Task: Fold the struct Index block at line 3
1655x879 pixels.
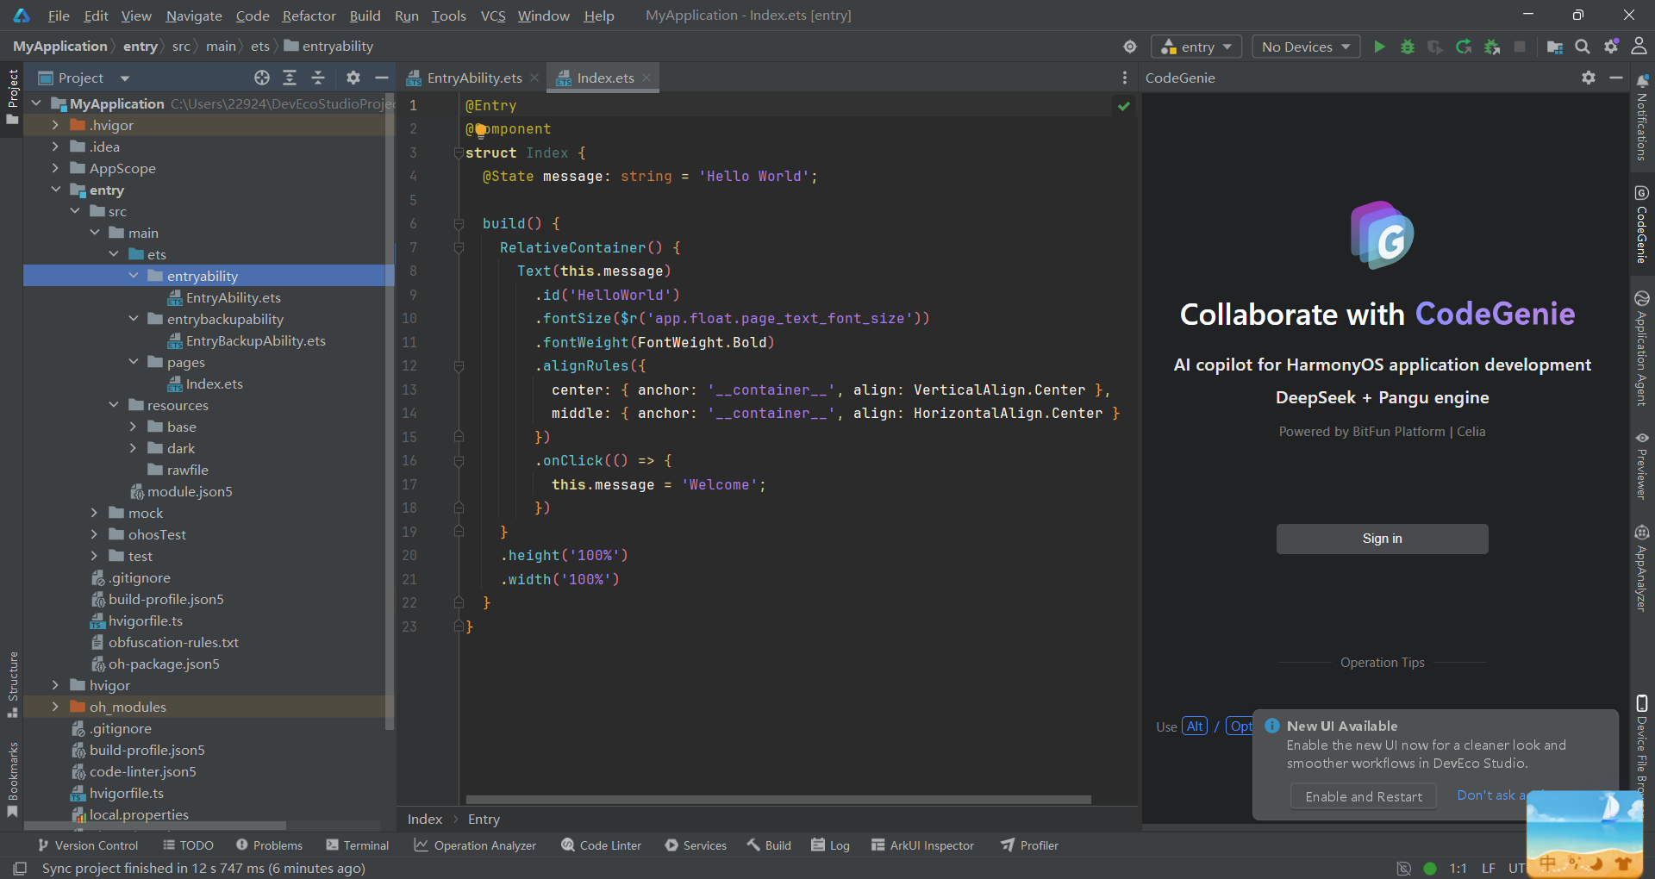Action: click(x=459, y=153)
